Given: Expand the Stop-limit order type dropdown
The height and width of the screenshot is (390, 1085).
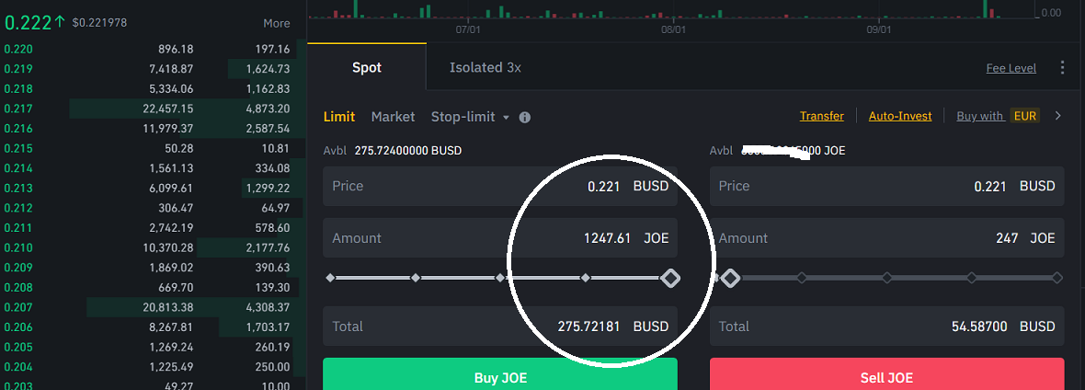Looking at the screenshot, I should pyautogui.click(x=469, y=117).
